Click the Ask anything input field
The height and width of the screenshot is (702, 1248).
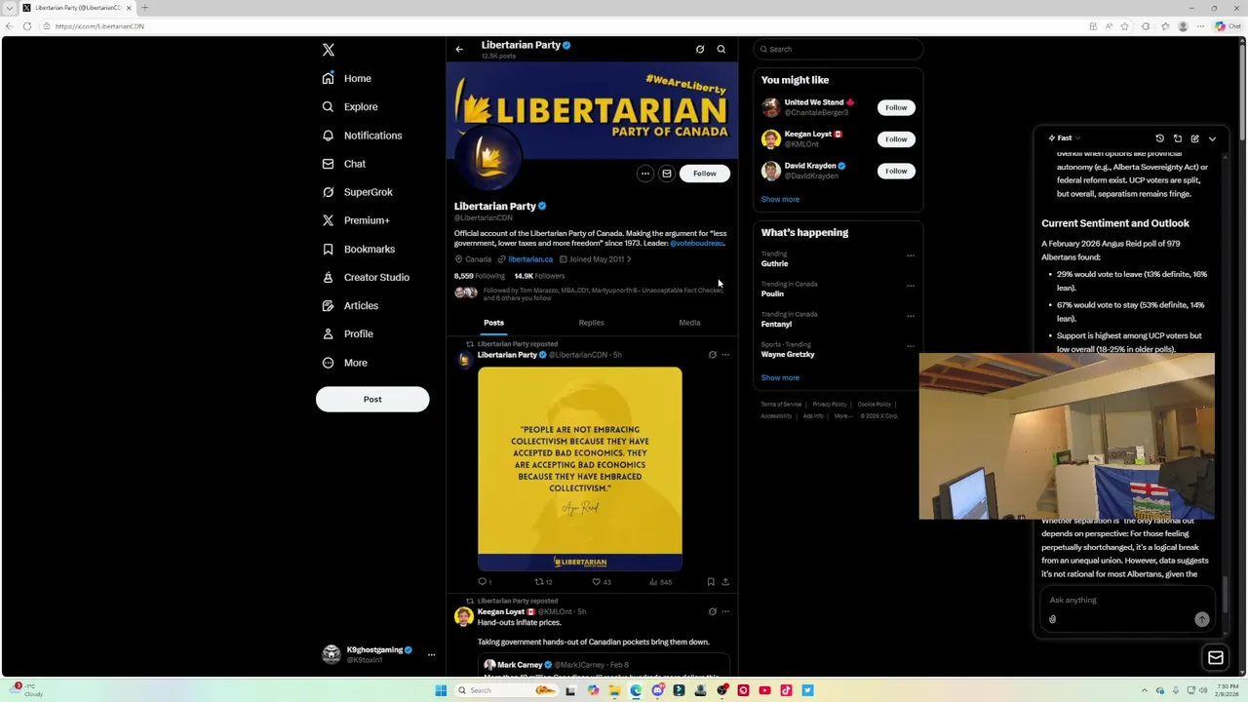1126,600
